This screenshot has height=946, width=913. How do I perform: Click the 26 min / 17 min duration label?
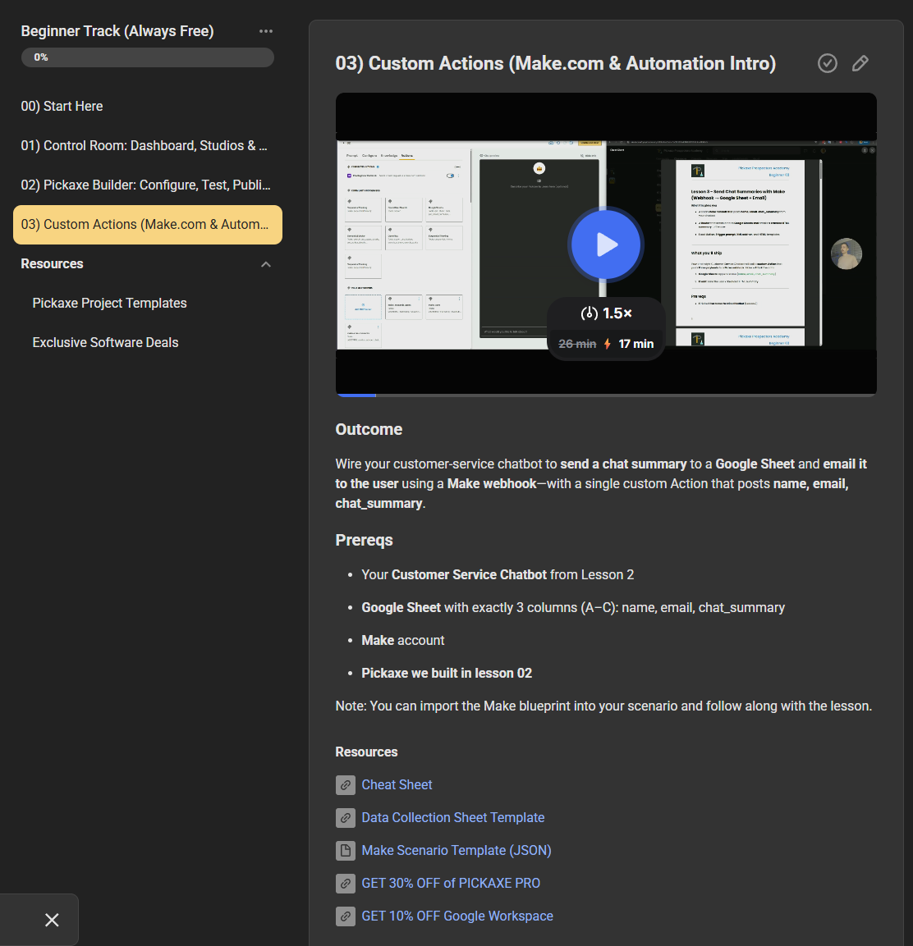[606, 344]
